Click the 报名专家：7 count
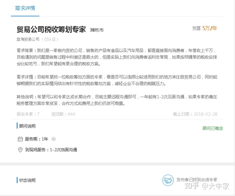The width and height of the screenshot is (235, 196). 28,114
